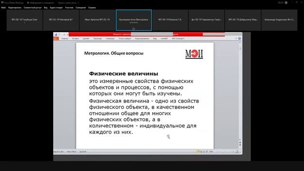This screenshot has width=304, height=171.
Task: Click the paragraph starting 'Физическая величина - одно'
Action: pos(144,116)
